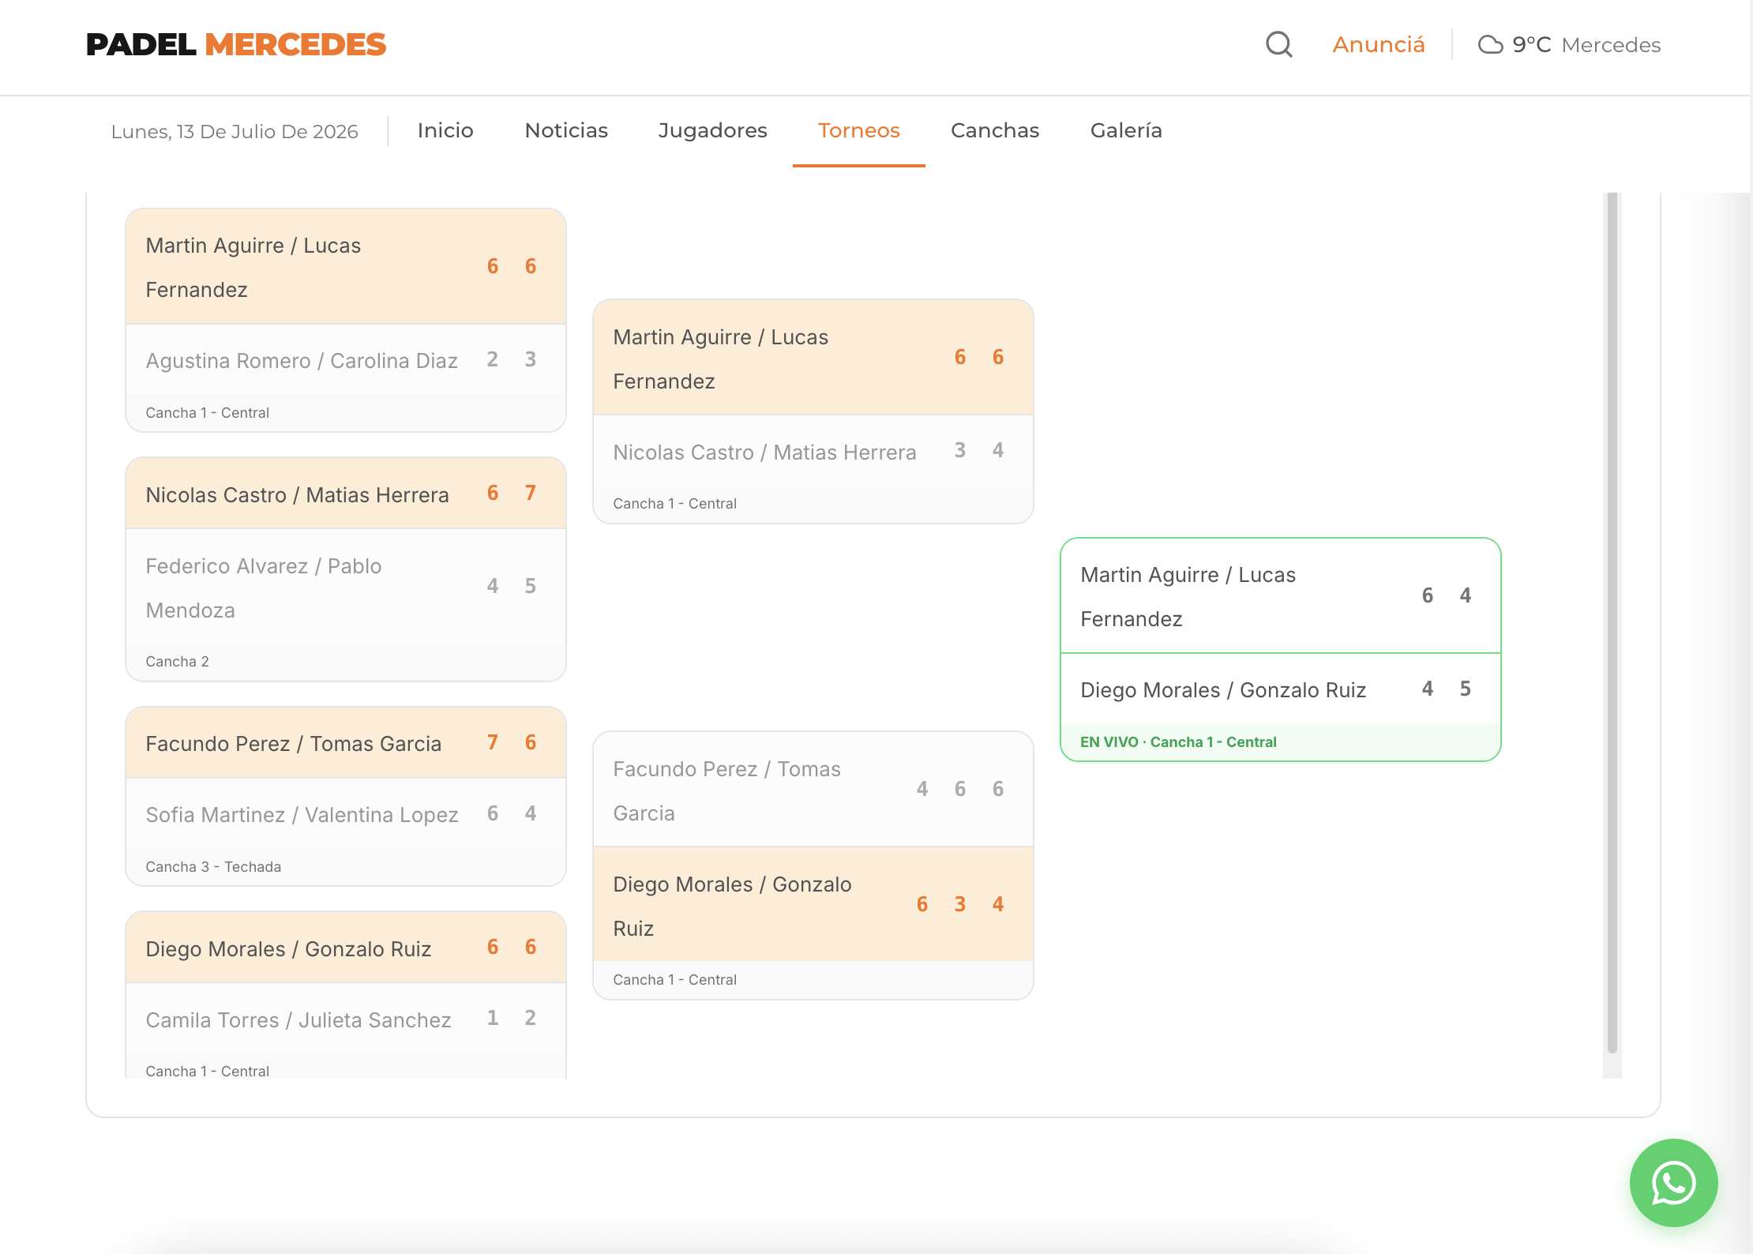Open the PADEL MERCEDES logo home
The image size is (1753, 1254).
(235, 45)
